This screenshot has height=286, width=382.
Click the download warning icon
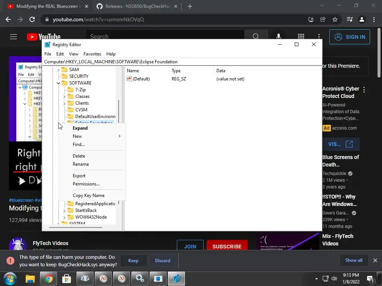[x=10, y=260]
